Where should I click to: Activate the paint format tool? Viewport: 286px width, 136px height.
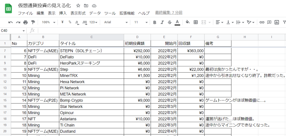tap(33, 22)
